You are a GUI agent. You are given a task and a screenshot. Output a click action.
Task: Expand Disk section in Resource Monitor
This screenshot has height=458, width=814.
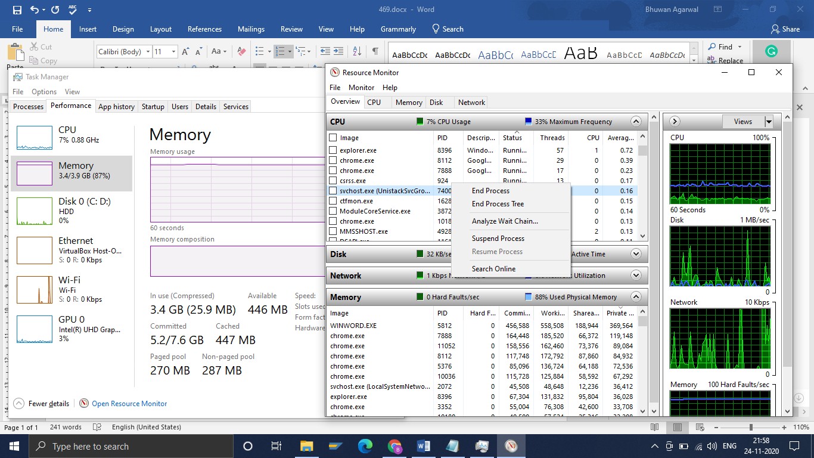[x=636, y=254]
